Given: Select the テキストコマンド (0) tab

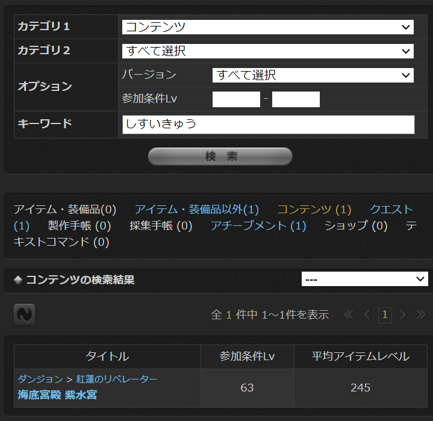Looking at the screenshot, I should pos(61,242).
